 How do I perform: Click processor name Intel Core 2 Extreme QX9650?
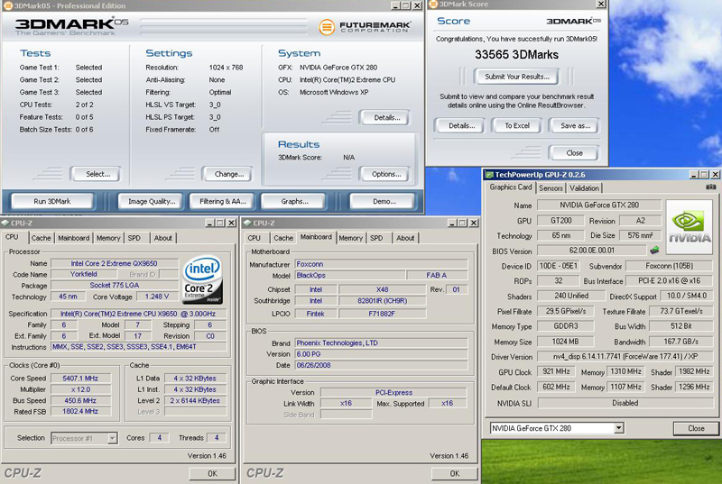(115, 263)
